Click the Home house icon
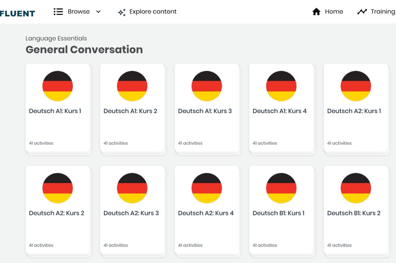The width and height of the screenshot is (396, 263). (316, 12)
